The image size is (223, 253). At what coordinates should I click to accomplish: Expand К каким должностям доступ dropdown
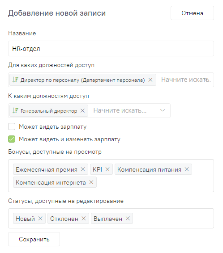(163, 110)
